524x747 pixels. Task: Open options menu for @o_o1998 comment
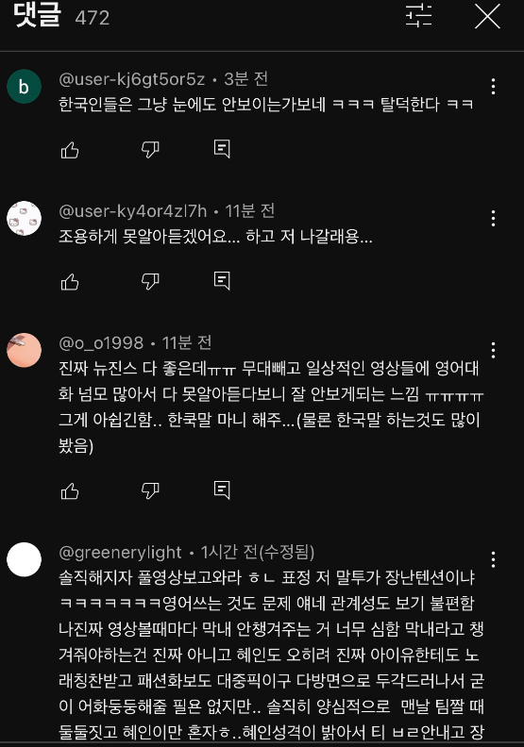[493, 351]
